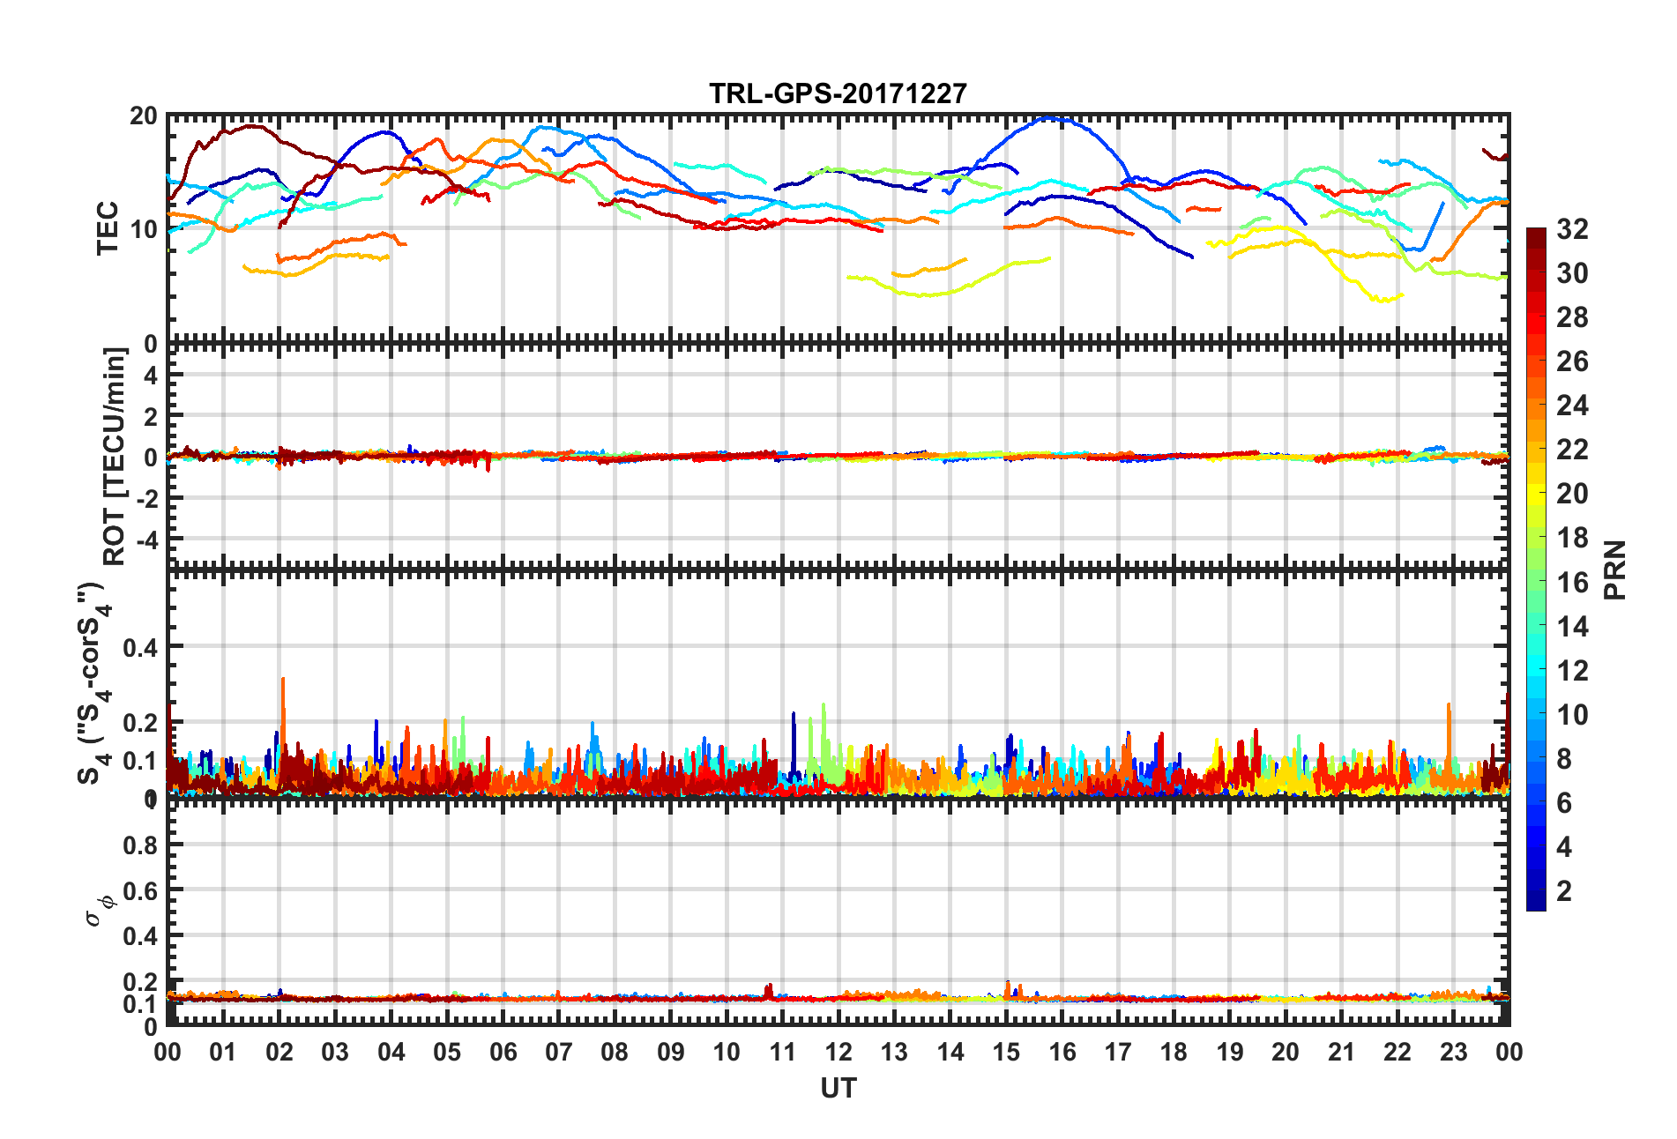Click colorbar tick label 12
This screenshot has height=1139, width=1677.
pos(1572,671)
